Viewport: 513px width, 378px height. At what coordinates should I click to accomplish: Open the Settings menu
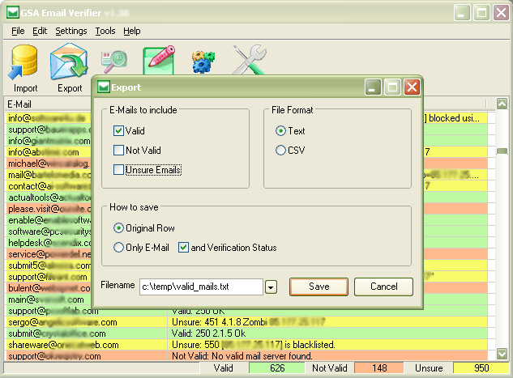[x=71, y=31]
